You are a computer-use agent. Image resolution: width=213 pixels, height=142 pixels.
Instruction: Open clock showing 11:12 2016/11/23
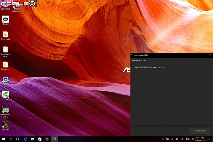200,139
